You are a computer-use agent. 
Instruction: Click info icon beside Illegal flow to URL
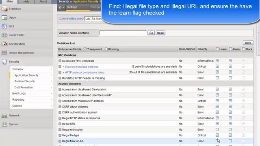(x=60, y=141)
